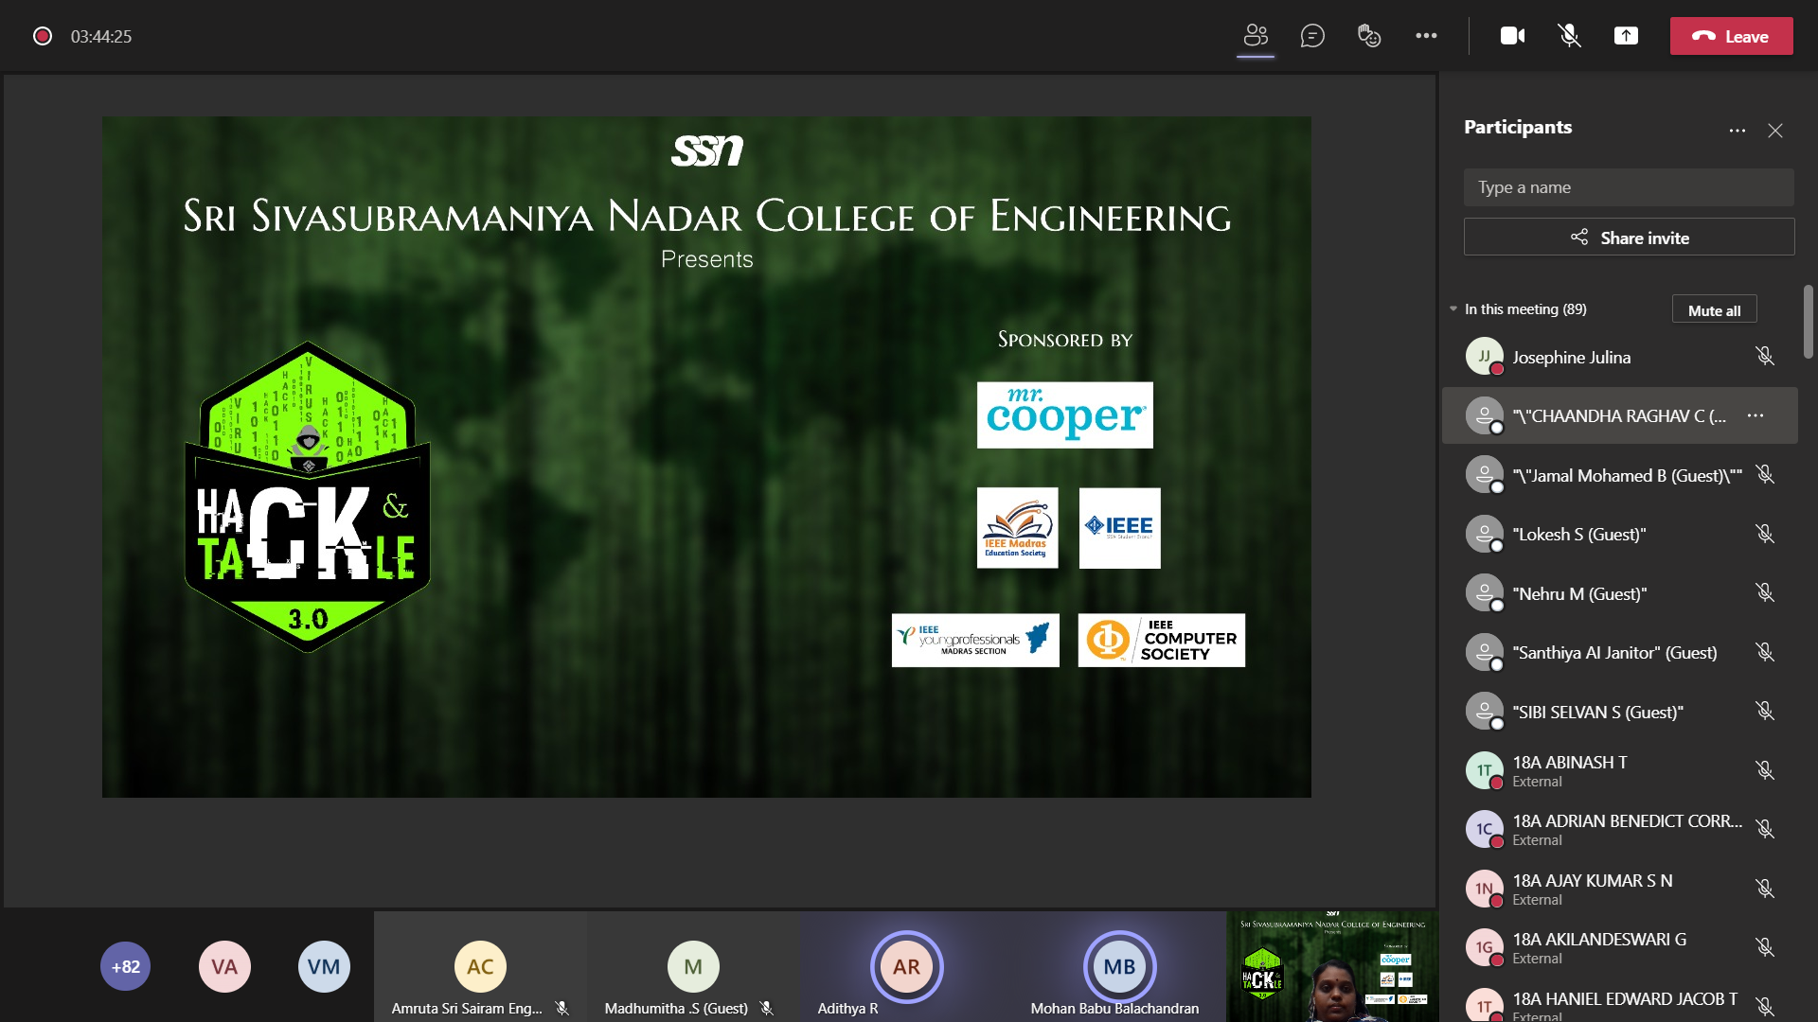This screenshot has width=1818, height=1022.
Task: Mute Josephine Julina's microphone icon
Action: pyautogui.click(x=1765, y=357)
